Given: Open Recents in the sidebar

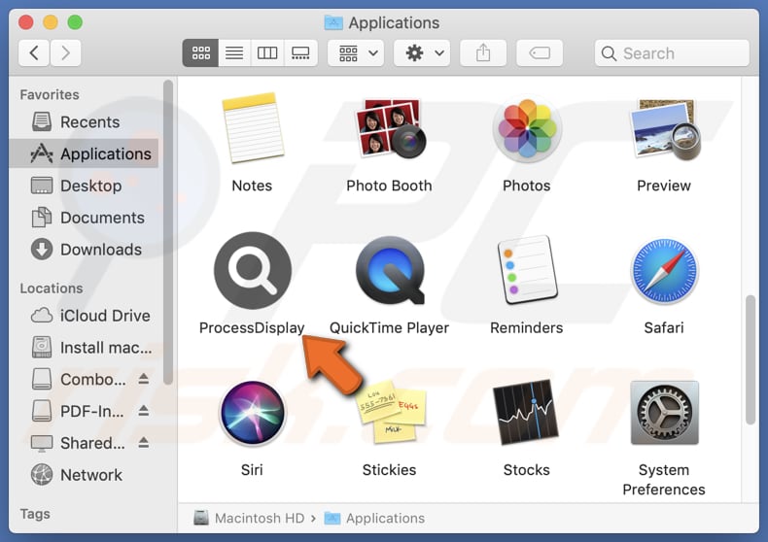Looking at the screenshot, I should coord(84,121).
